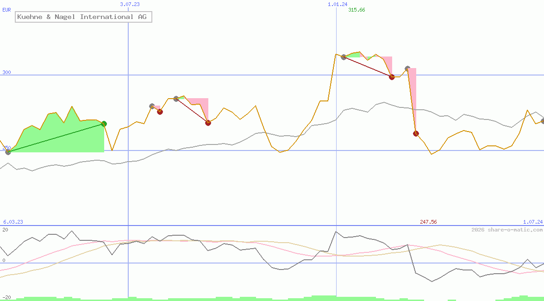Click the gray dot at the price line's end
Viewport: 544px width, 301px height.
click(543, 121)
